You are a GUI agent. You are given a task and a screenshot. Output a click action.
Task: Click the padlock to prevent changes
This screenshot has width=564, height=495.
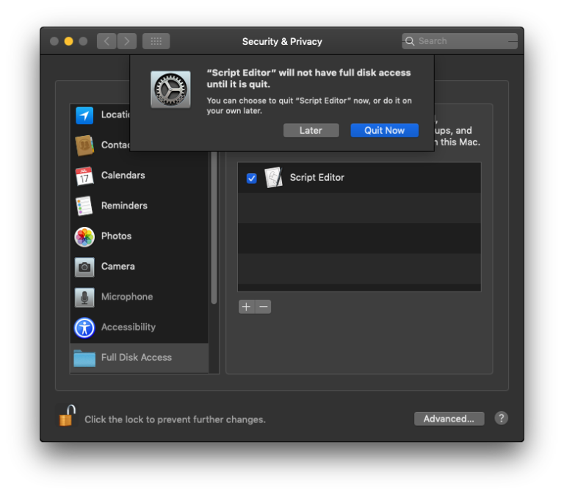(66, 416)
